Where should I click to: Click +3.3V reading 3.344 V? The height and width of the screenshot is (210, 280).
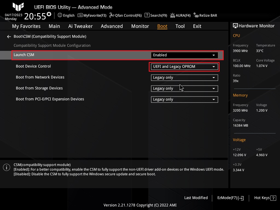pyautogui.click(x=238, y=170)
